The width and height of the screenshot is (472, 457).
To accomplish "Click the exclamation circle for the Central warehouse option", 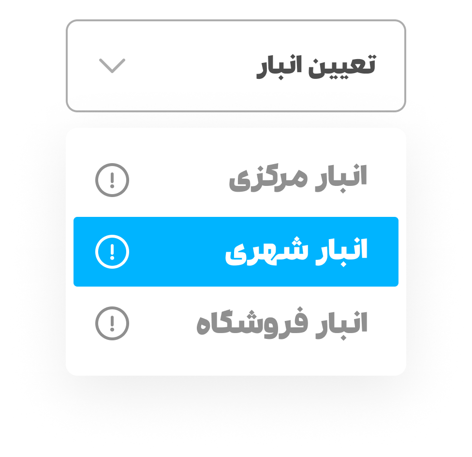I will click(x=112, y=180).
